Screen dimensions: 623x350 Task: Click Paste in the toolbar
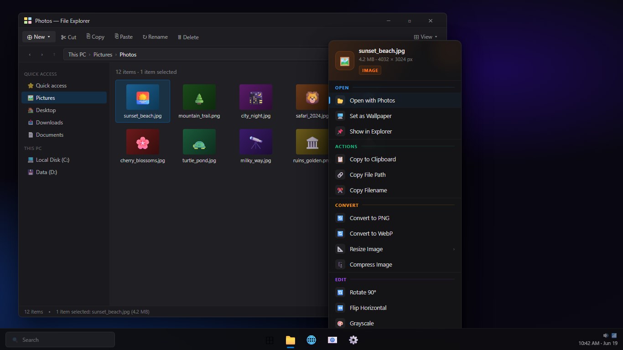124,37
